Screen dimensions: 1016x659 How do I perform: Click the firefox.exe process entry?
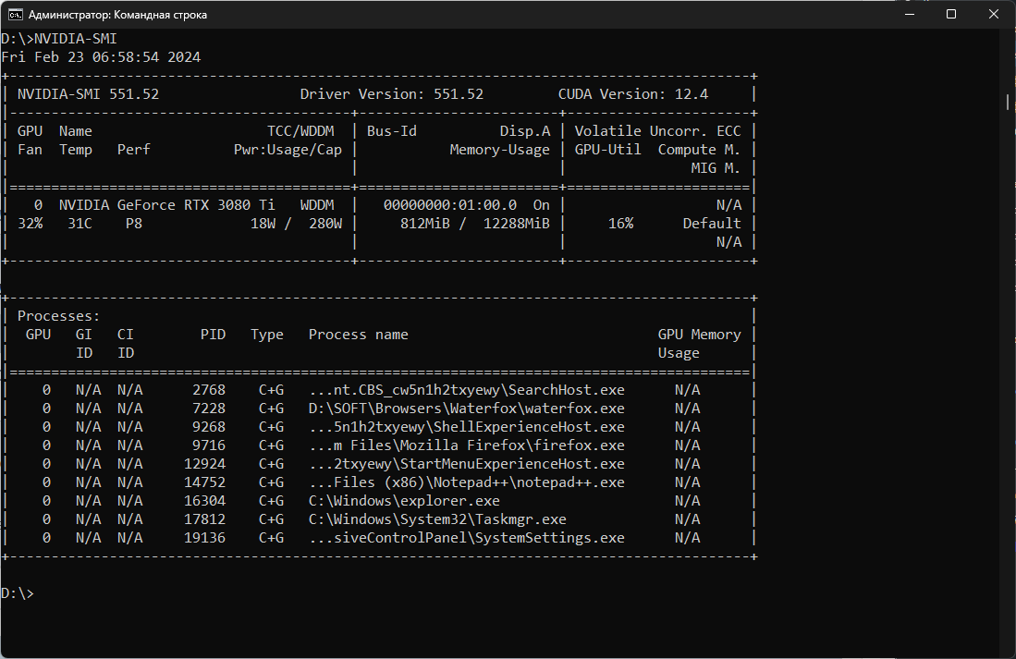(x=466, y=445)
